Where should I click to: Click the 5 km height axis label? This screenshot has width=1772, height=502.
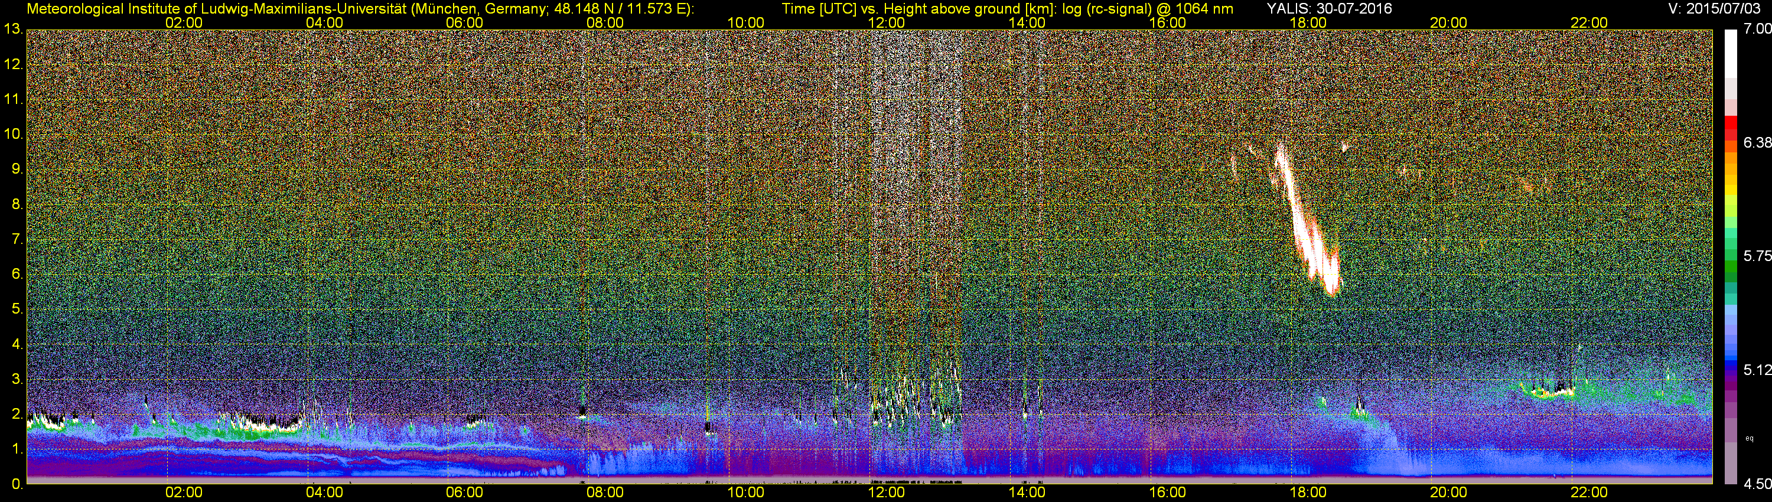[x=17, y=309]
